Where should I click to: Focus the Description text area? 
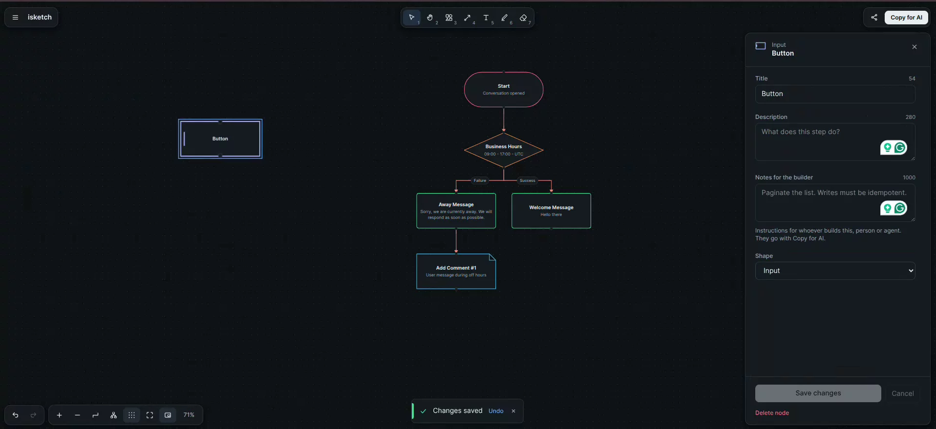coord(835,142)
